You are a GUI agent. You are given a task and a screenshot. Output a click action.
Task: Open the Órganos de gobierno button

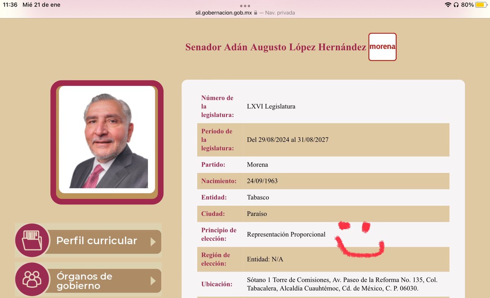pos(89,280)
